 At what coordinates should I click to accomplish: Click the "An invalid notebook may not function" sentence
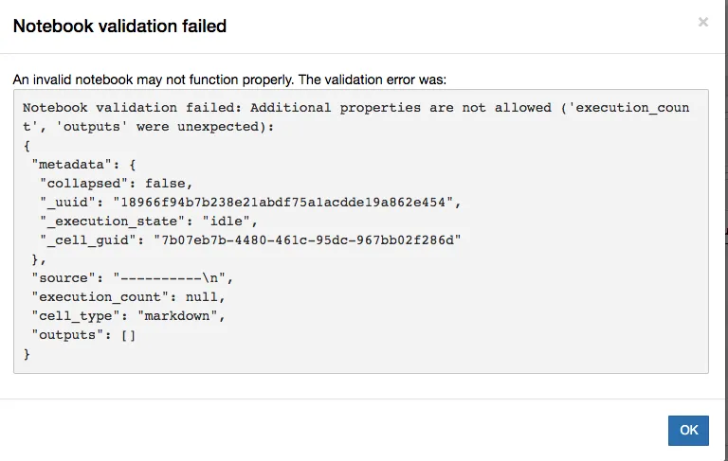tap(229, 80)
